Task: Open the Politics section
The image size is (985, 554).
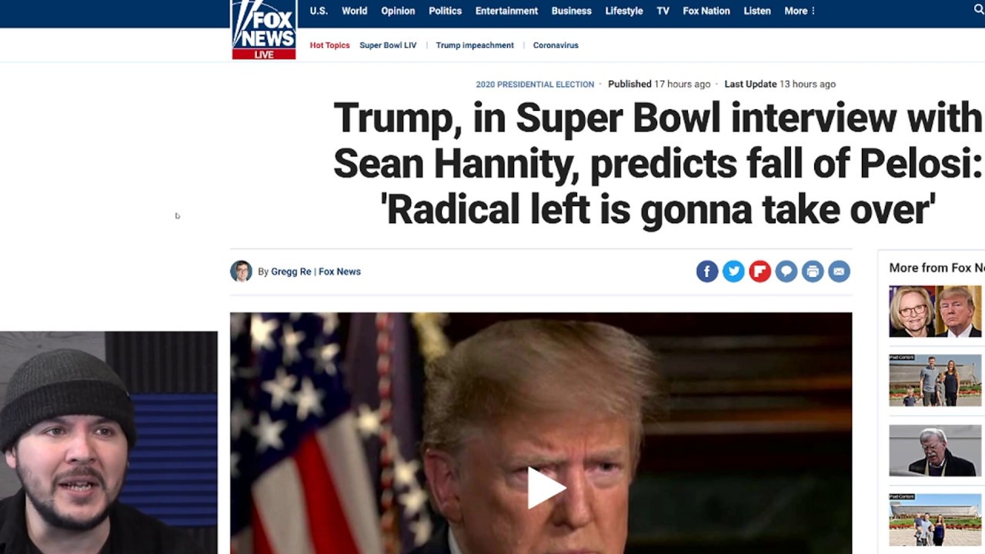Action: pos(445,11)
